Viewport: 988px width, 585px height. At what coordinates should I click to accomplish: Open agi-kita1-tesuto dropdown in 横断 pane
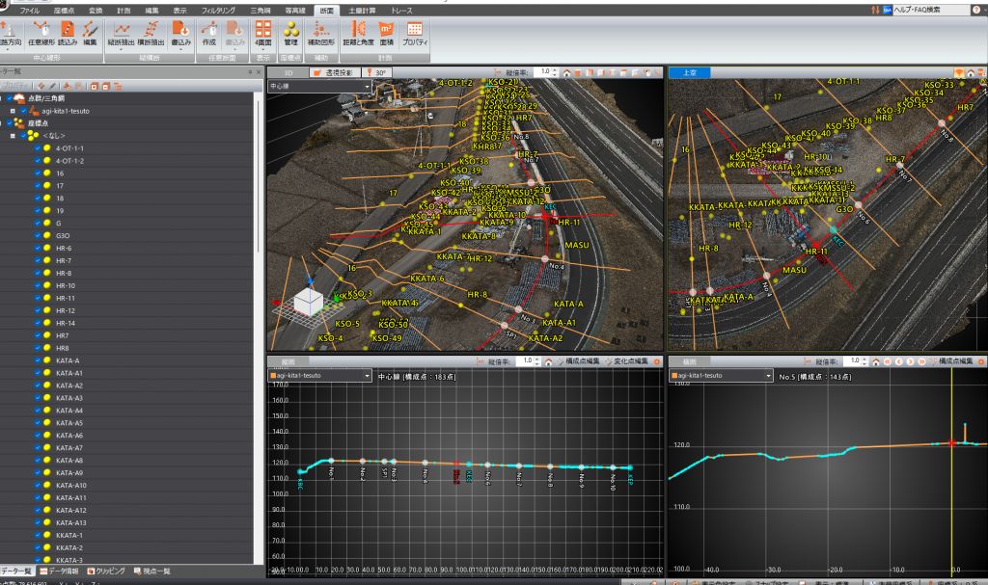[x=721, y=375]
